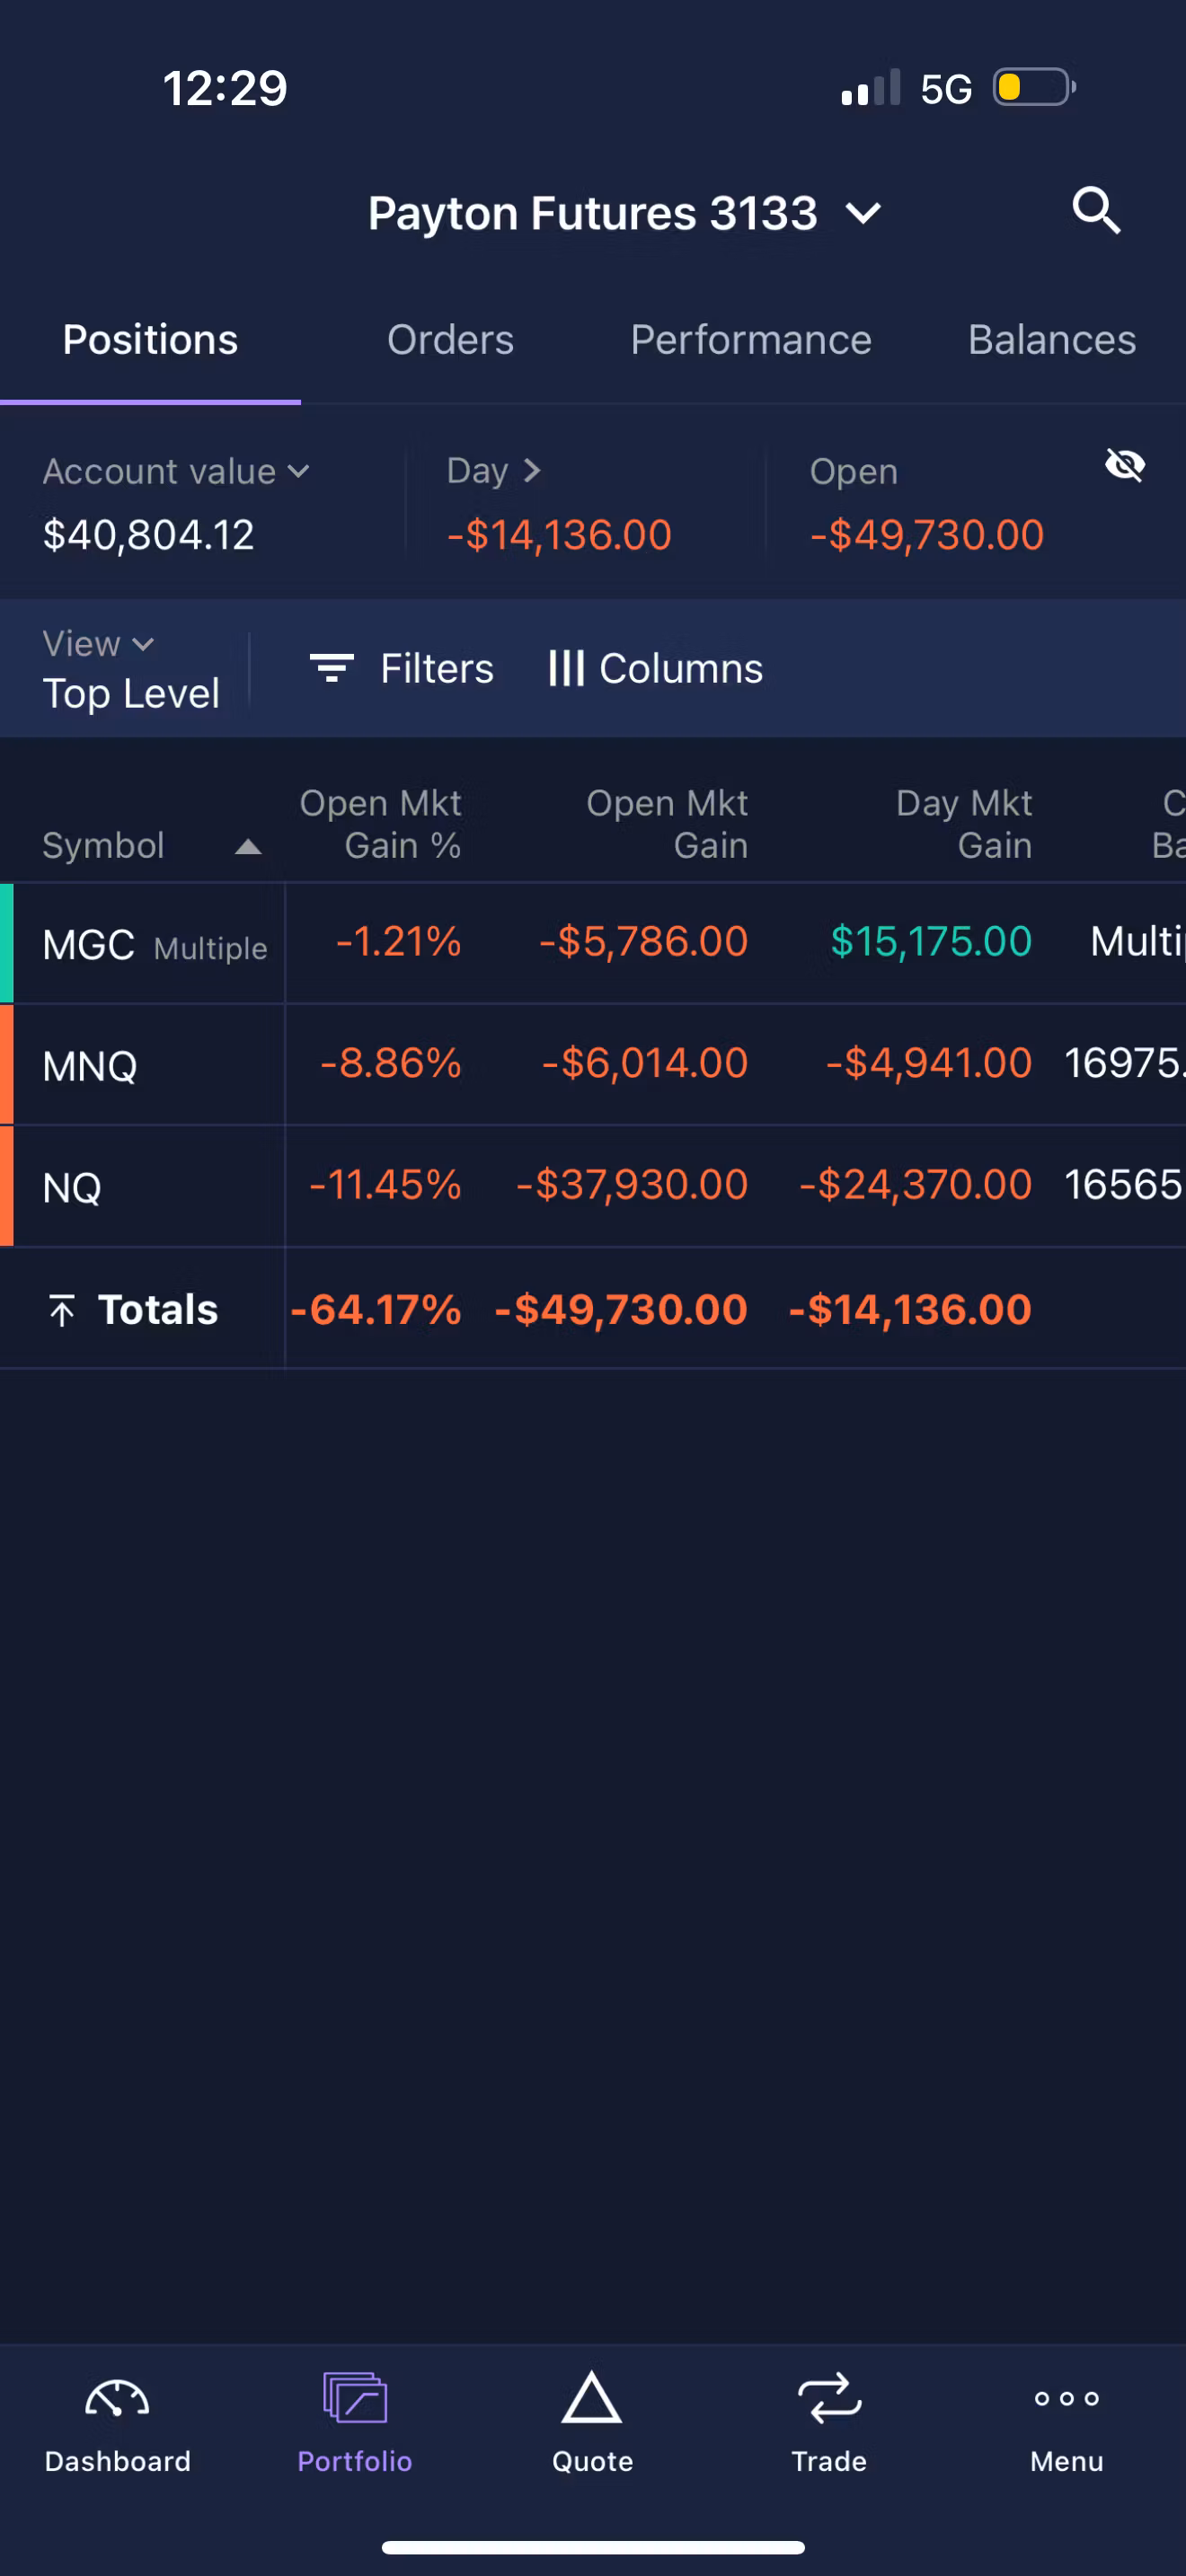Open the Dashboard gauge icon

coord(117,2398)
